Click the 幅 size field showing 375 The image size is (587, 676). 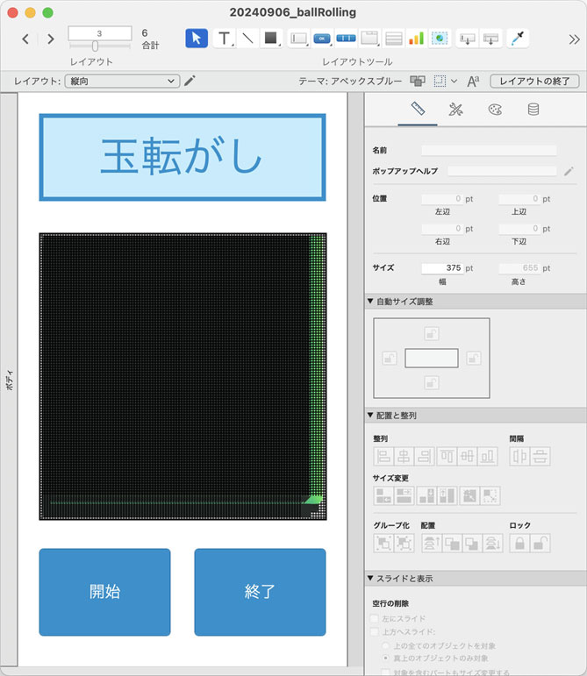[442, 268]
